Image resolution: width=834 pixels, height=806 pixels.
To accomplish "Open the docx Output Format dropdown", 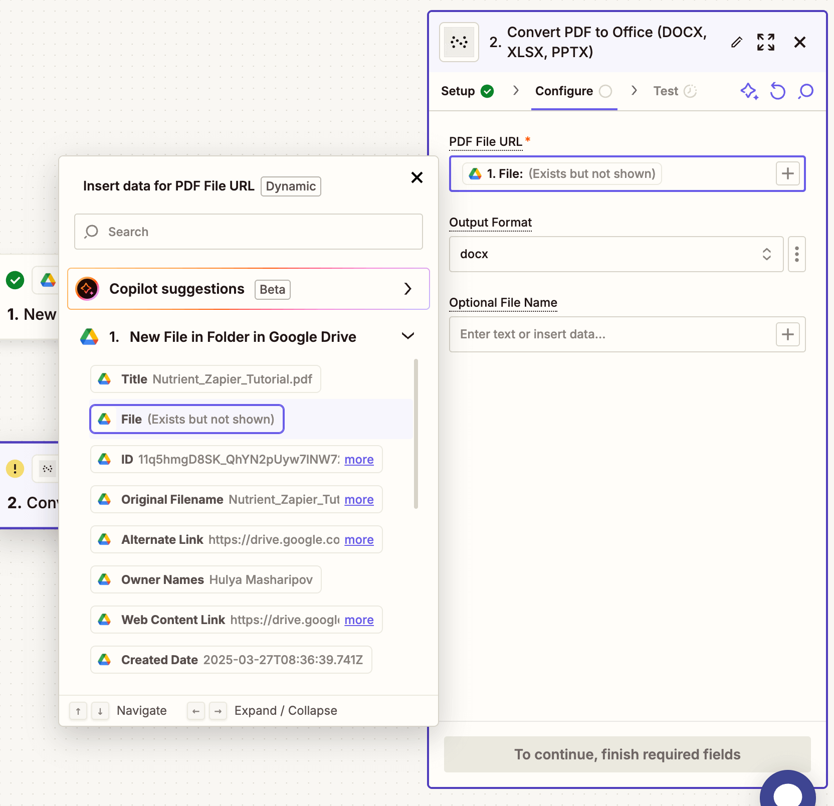I will pyautogui.click(x=616, y=254).
